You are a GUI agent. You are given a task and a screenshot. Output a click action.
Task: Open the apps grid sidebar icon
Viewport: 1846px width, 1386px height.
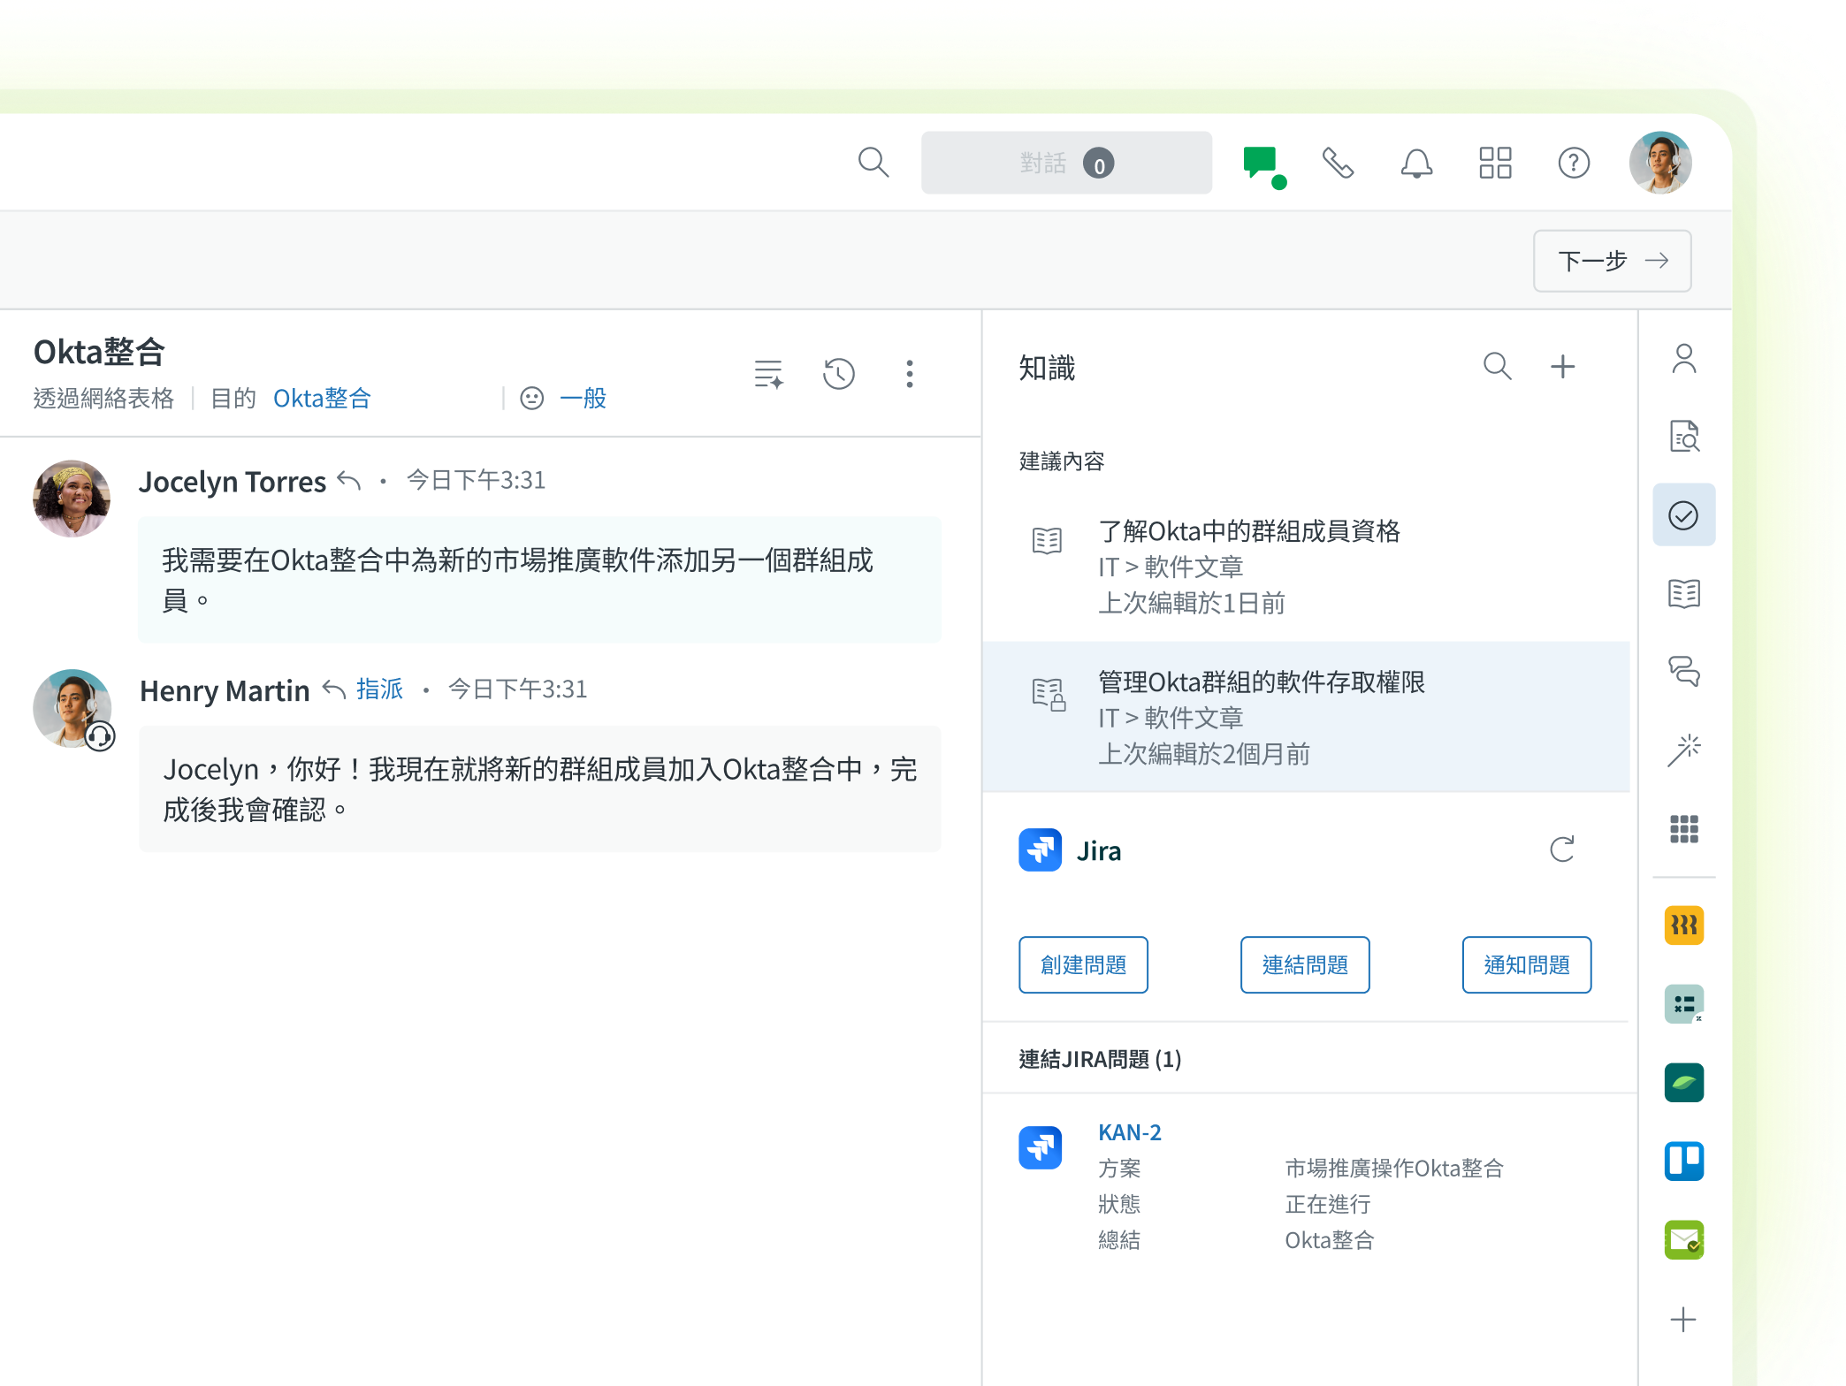pyautogui.click(x=1684, y=829)
